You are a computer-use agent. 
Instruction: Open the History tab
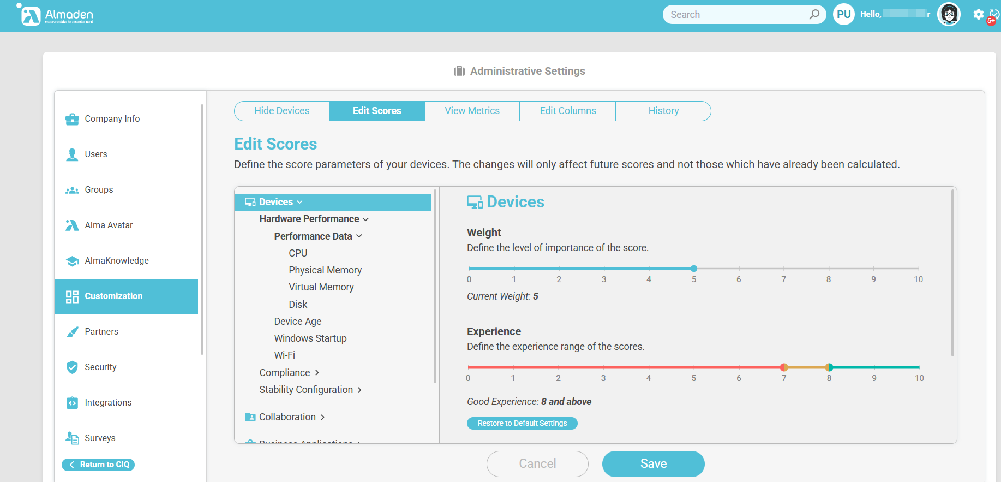coord(663,111)
